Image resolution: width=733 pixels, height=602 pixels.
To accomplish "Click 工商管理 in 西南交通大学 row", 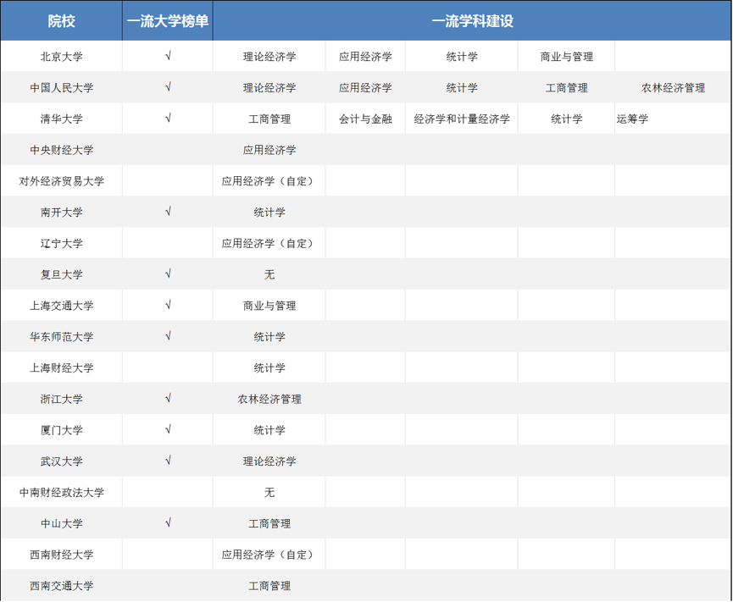I will click(269, 586).
